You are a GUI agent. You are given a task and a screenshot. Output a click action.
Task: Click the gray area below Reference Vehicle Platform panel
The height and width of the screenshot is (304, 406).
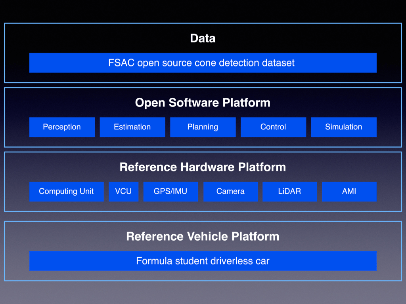(203, 293)
